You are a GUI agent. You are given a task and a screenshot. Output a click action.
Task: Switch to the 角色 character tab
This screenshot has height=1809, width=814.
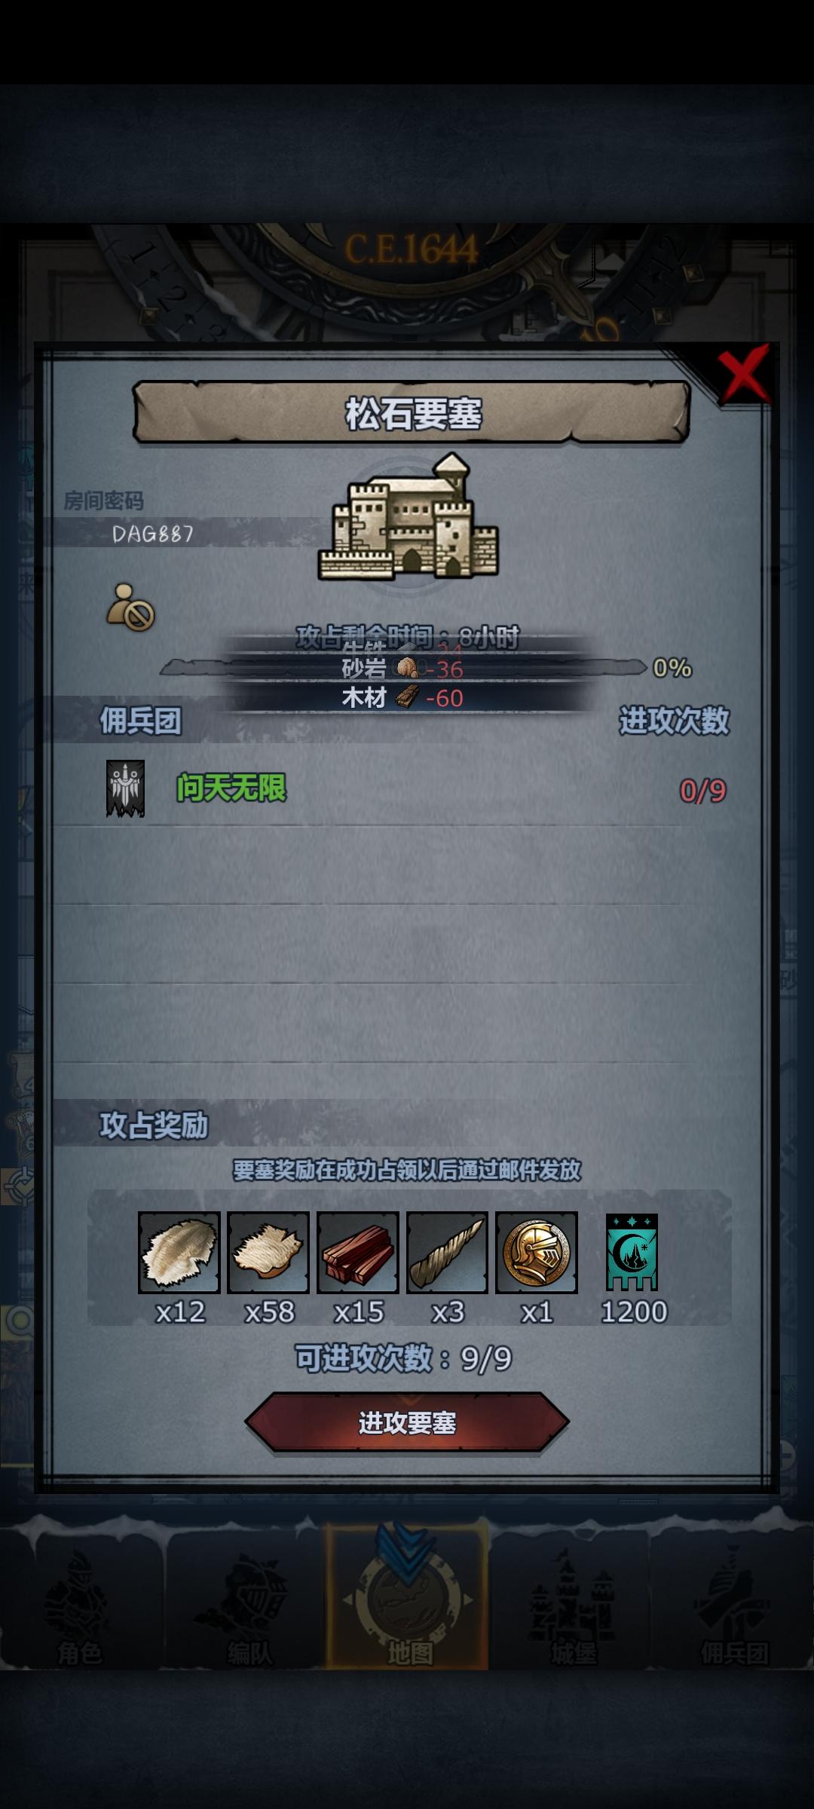tap(80, 1605)
